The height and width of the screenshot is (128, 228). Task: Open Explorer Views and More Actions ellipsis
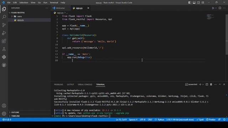[47, 8]
